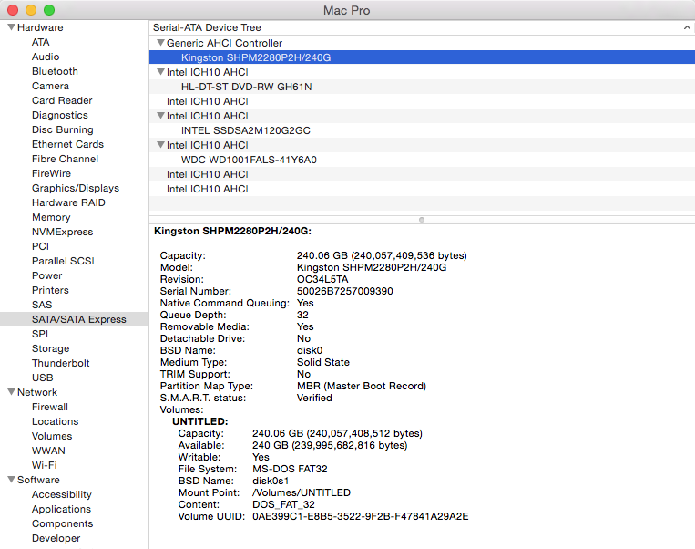The image size is (695, 549).
Task: Select Applications under Software
Action: [x=61, y=509]
